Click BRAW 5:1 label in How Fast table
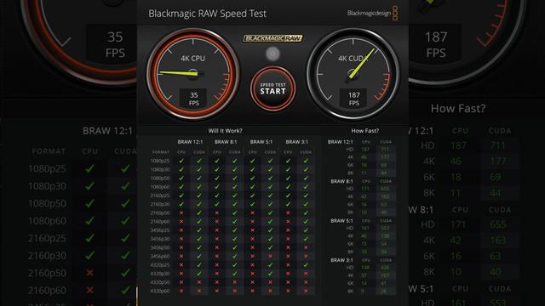This screenshot has width=545, height=306. pos(341,221)
